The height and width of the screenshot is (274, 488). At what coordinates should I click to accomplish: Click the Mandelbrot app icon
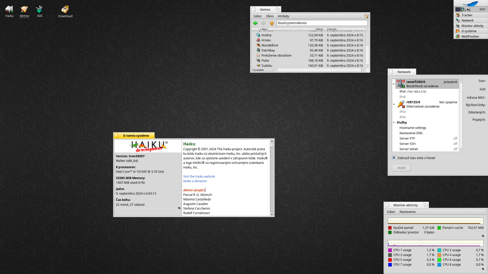point(258,45)
